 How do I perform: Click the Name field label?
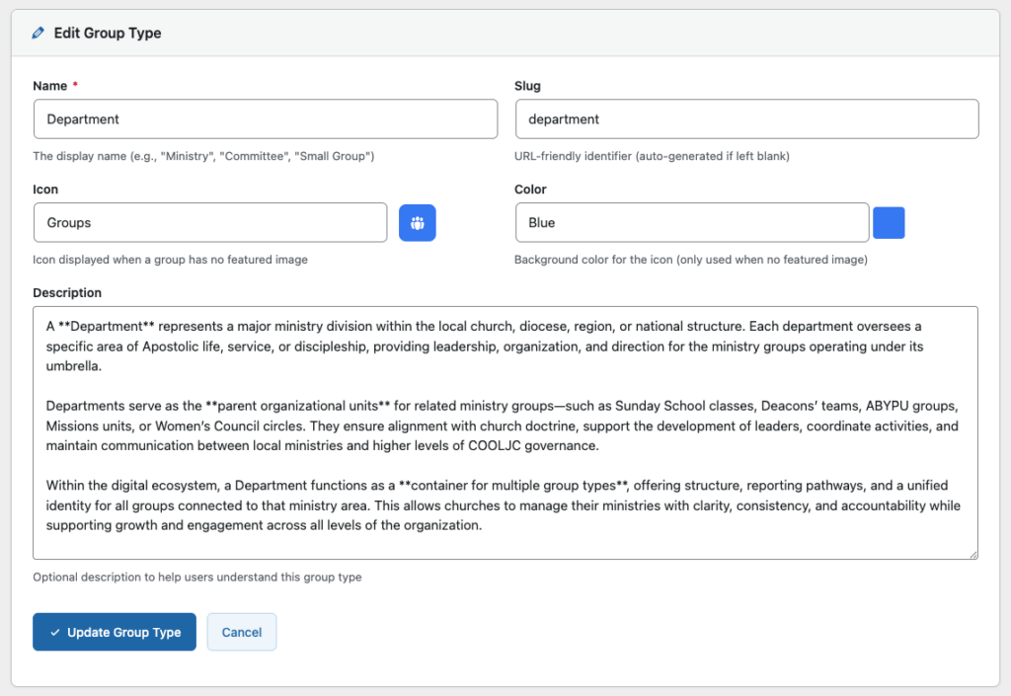coord(49,86)
